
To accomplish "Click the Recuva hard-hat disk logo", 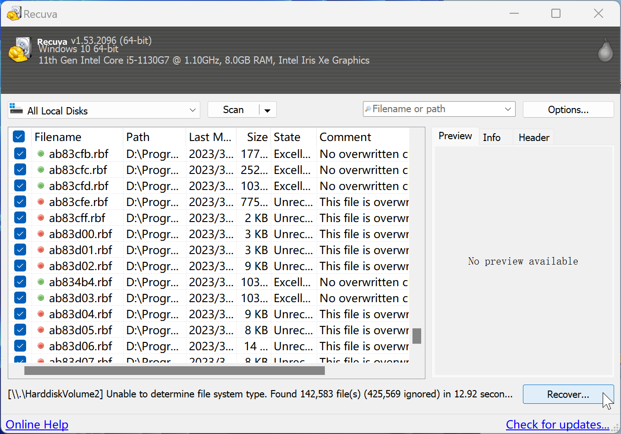I will point(20,49).
